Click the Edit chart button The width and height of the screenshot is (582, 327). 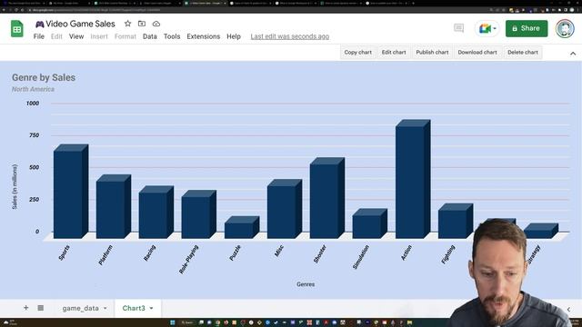point(394,53)
